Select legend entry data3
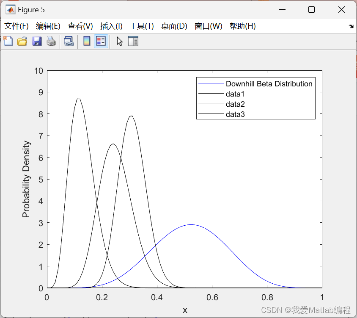 click(235, 114)
